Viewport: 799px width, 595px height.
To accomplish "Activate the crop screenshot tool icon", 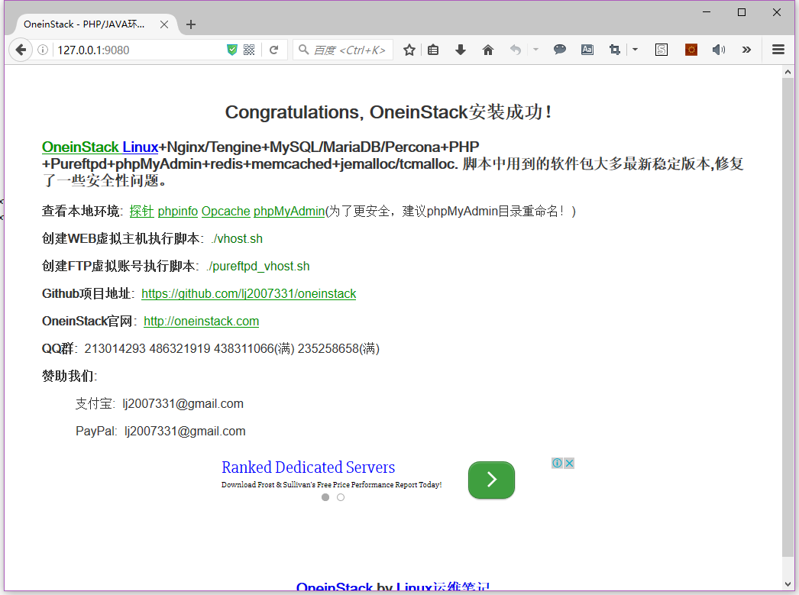I will (x=615, y=50).
